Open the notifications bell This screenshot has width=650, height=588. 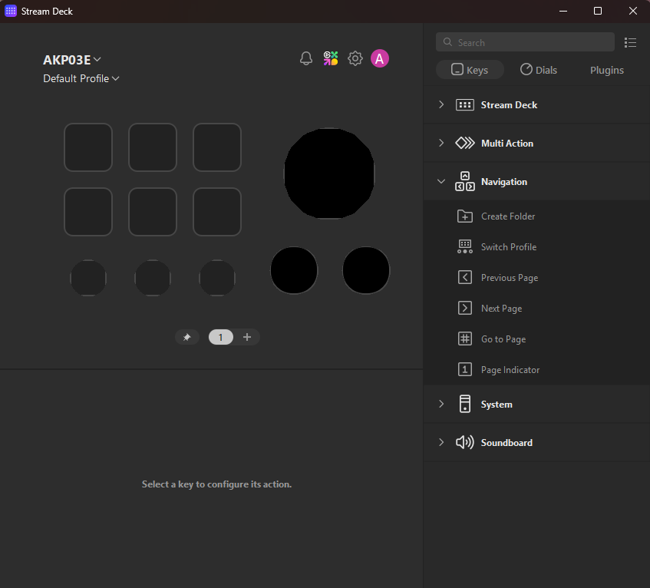[306, 58]
